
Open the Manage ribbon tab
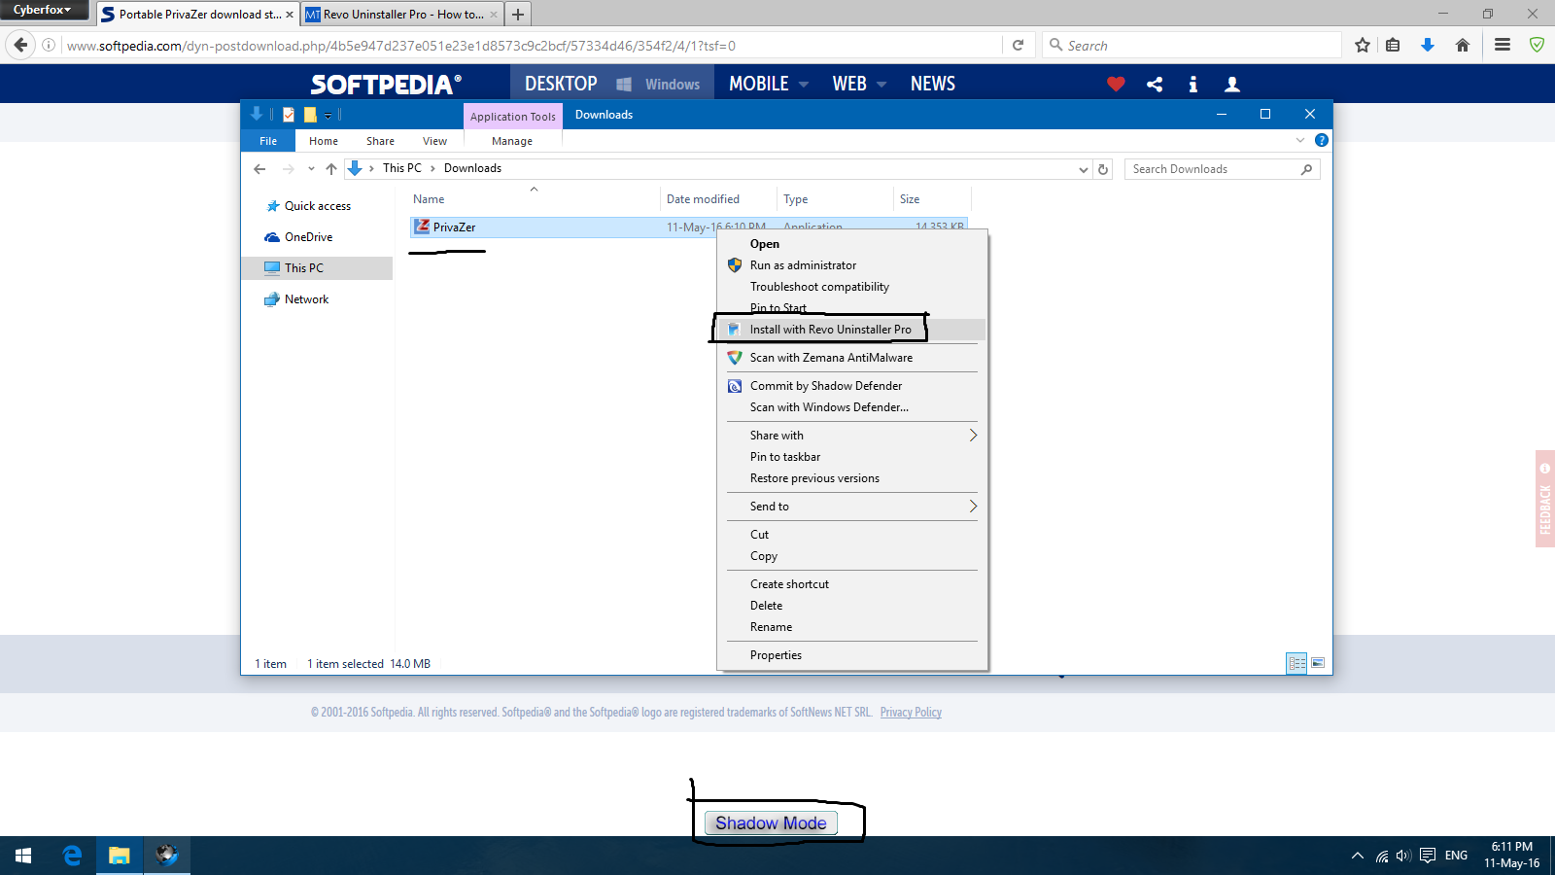(512, 141)
